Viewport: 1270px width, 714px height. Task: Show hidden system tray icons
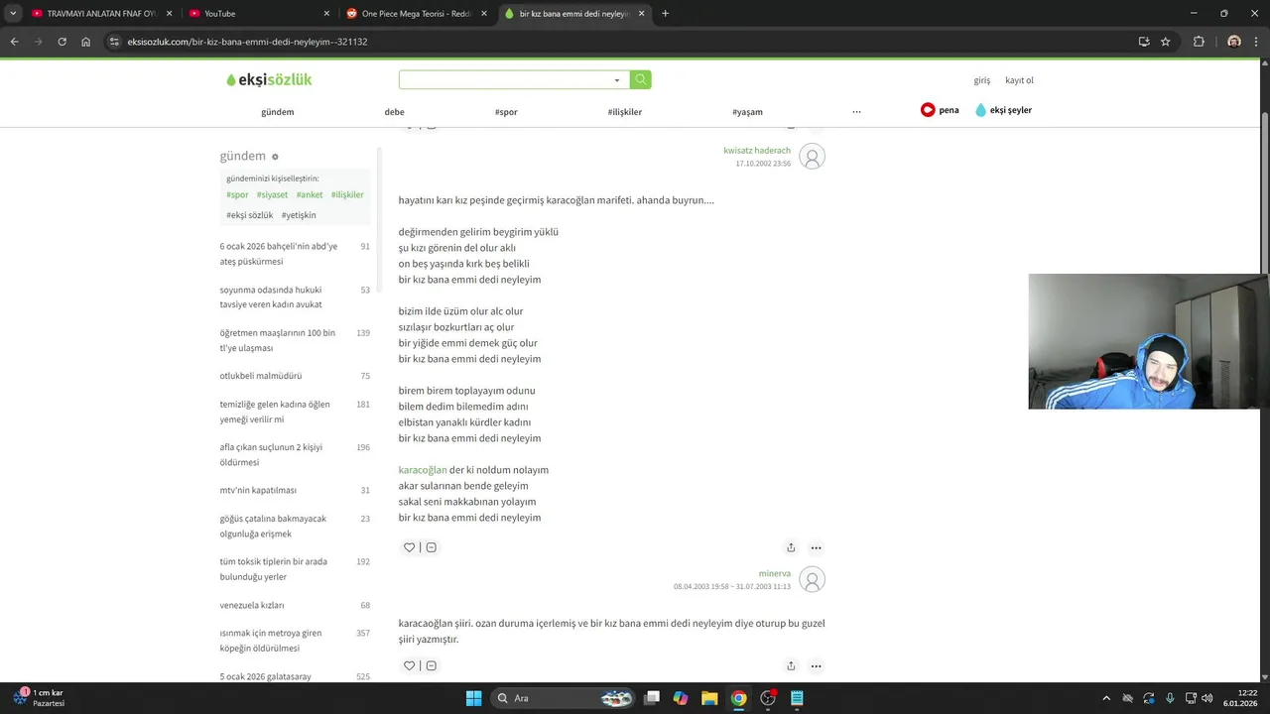coord(1106,698)
